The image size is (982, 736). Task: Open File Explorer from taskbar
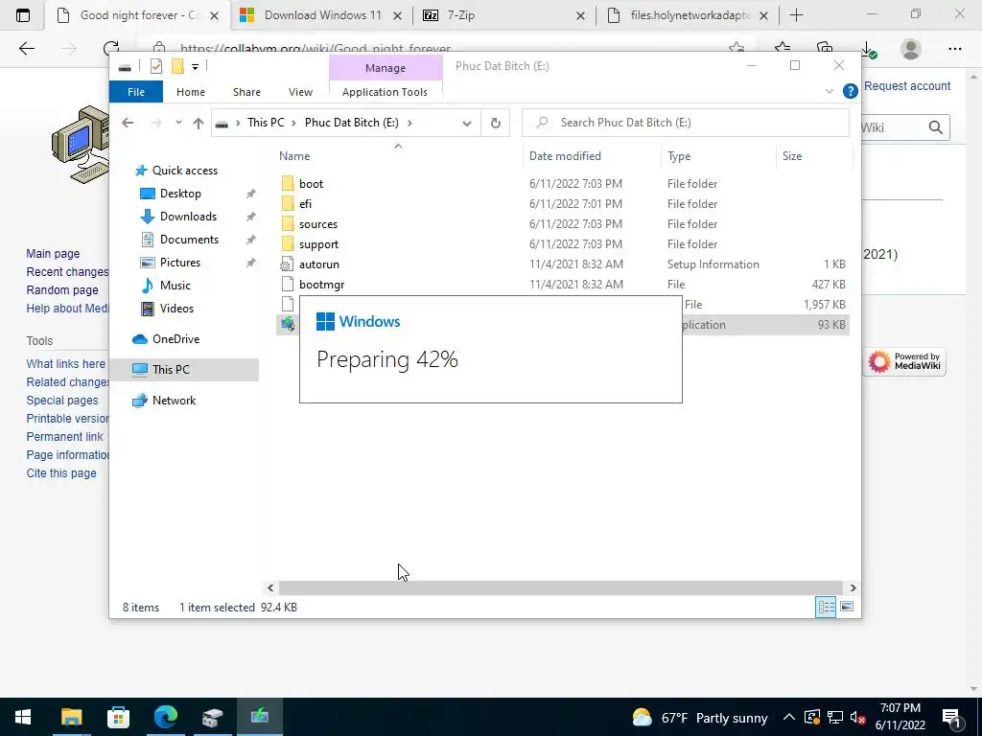[x=71, y=717]
